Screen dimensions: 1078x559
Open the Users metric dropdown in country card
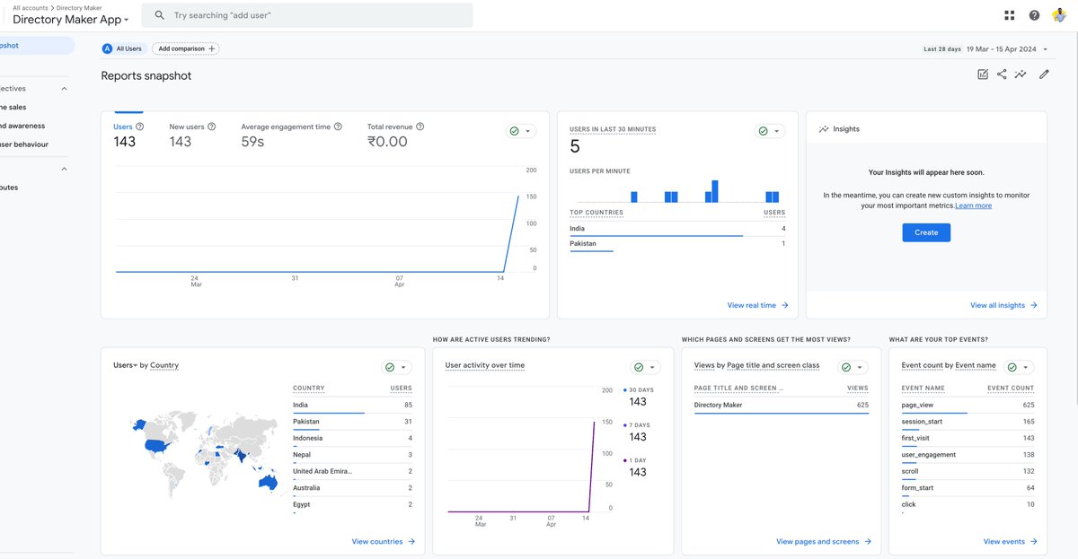(x=124, y=365)
